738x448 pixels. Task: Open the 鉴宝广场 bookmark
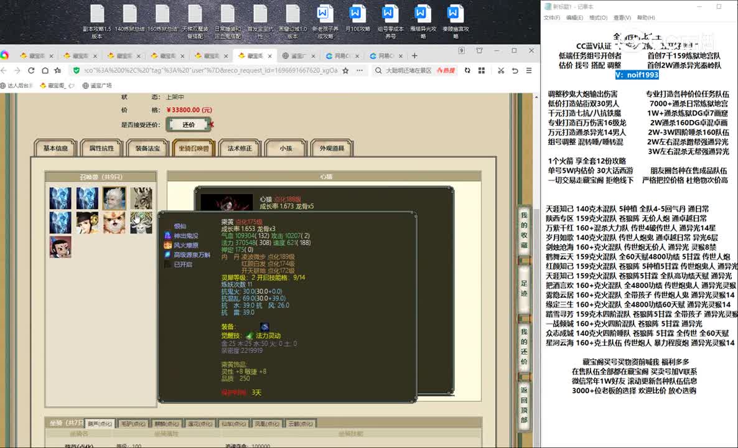98,86
